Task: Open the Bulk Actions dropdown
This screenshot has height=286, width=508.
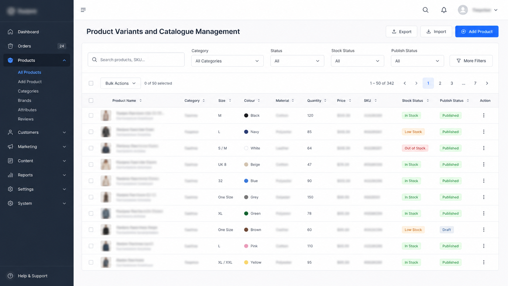Action: click(121, 83)
